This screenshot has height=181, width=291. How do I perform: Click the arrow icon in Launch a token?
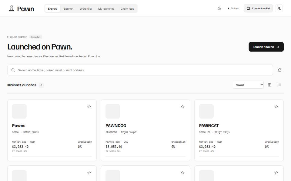click(278, 47)
